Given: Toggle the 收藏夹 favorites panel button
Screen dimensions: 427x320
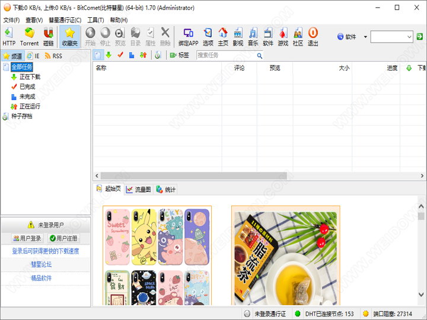Looking at the screenshot, I should click(x=69, y=36).
